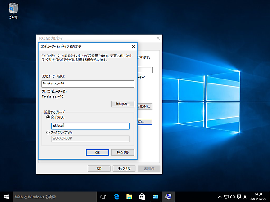Click the domain field containing ad.local
Screen dimensions: 270x202
(x=90, y=126)
